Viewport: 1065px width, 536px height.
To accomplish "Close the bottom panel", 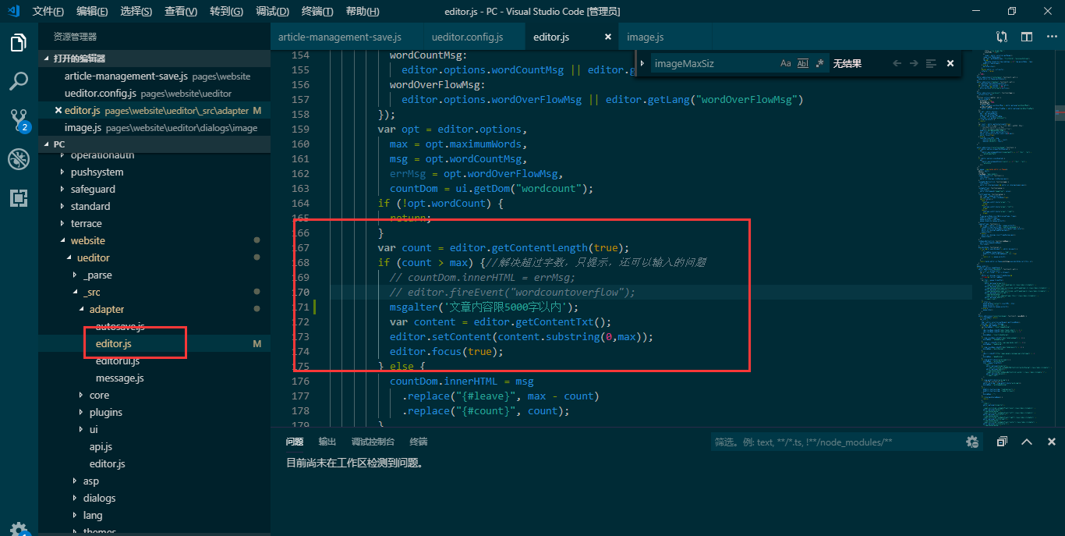I will point(1051,442).
